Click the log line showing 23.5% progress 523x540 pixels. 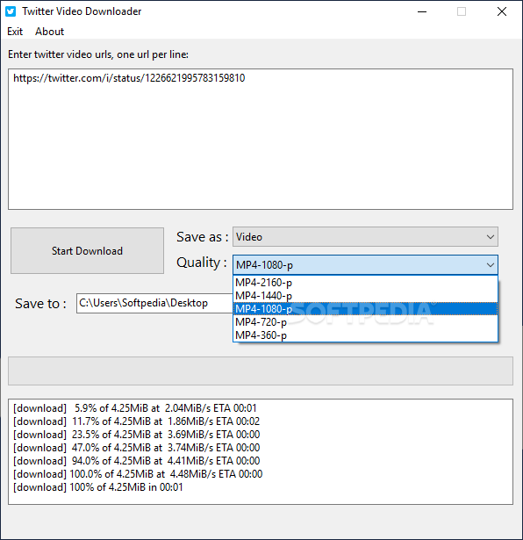point(136,435)
